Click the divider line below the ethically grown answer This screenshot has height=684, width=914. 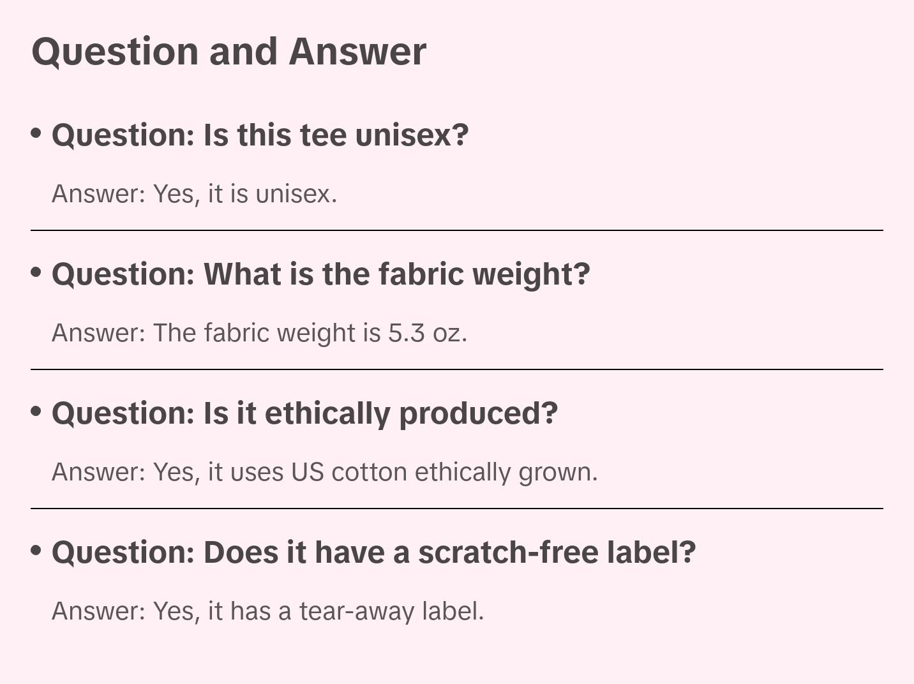point(456,509)
